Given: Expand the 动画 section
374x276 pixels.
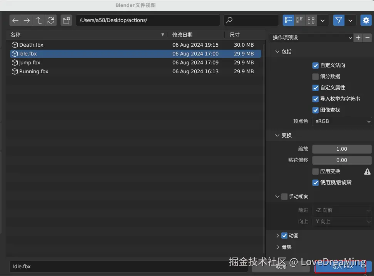Looking at the screenshot, I should tap(277, 236).
